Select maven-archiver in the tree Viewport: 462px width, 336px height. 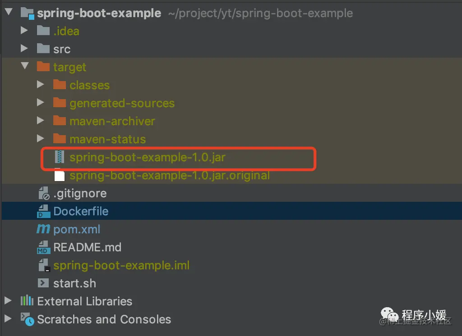click(112, 121)
